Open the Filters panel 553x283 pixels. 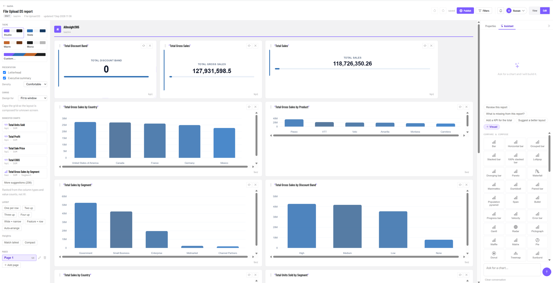(x=484, y=11)
